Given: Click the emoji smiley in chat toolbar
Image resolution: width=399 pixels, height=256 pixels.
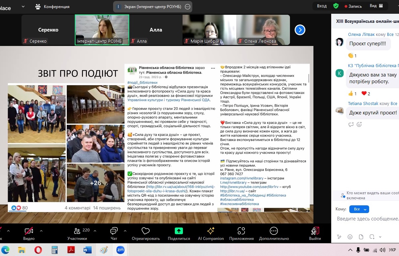Looking at the screenshot, I should (x=350, y=237).
